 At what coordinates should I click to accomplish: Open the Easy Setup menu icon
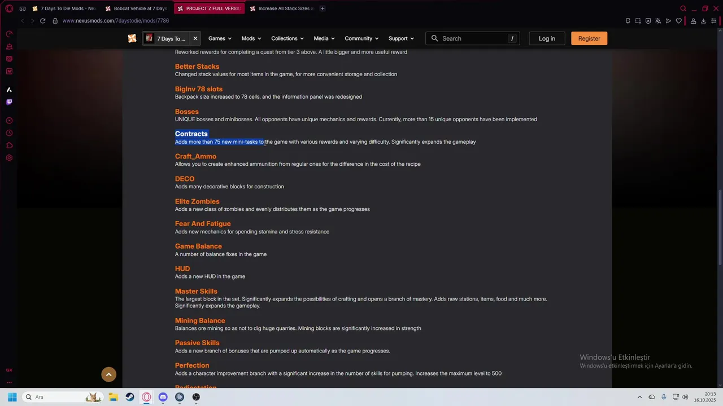[x=713, y=21]
